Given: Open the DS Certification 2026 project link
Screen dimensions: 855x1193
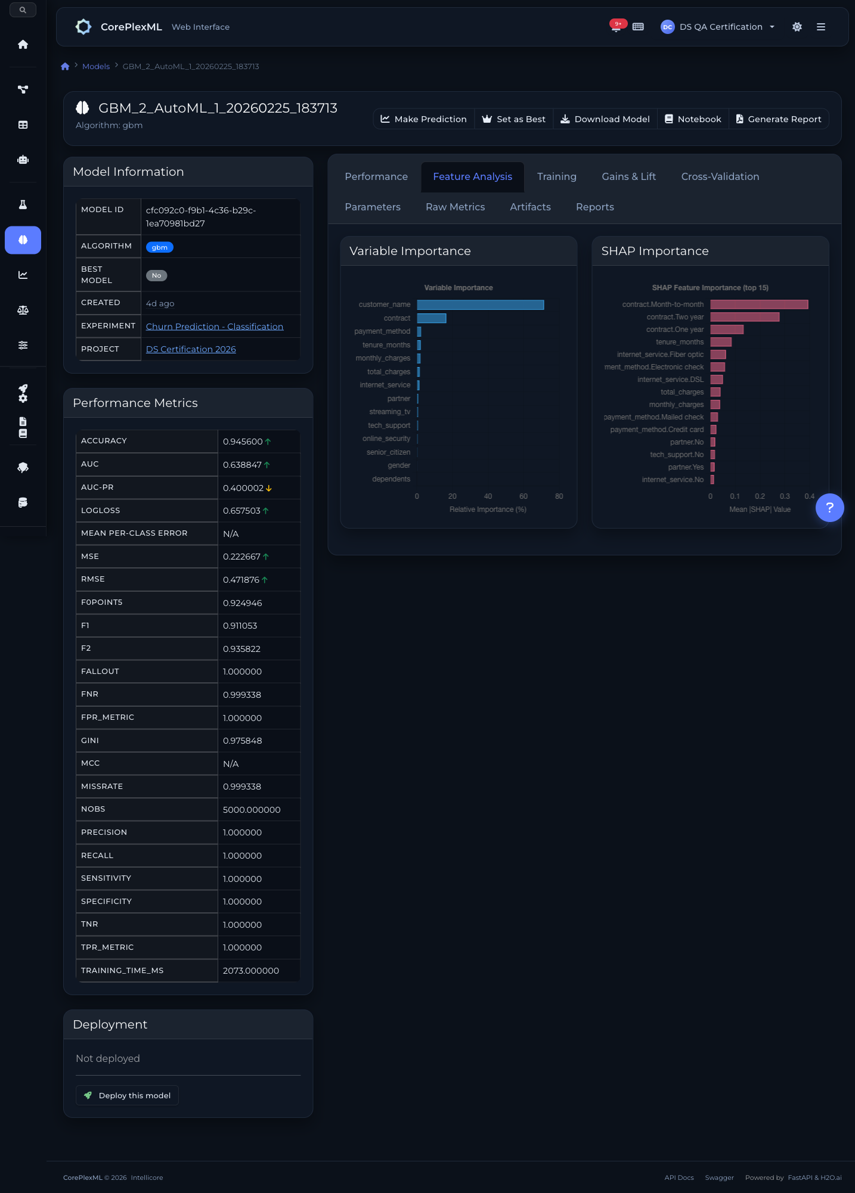Looking at the screenshot, I should pos(191,349).
